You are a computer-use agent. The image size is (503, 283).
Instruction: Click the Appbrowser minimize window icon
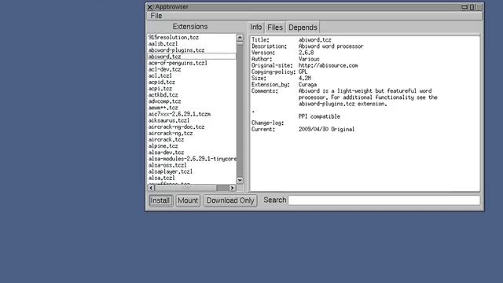click(x=464, y=7)
